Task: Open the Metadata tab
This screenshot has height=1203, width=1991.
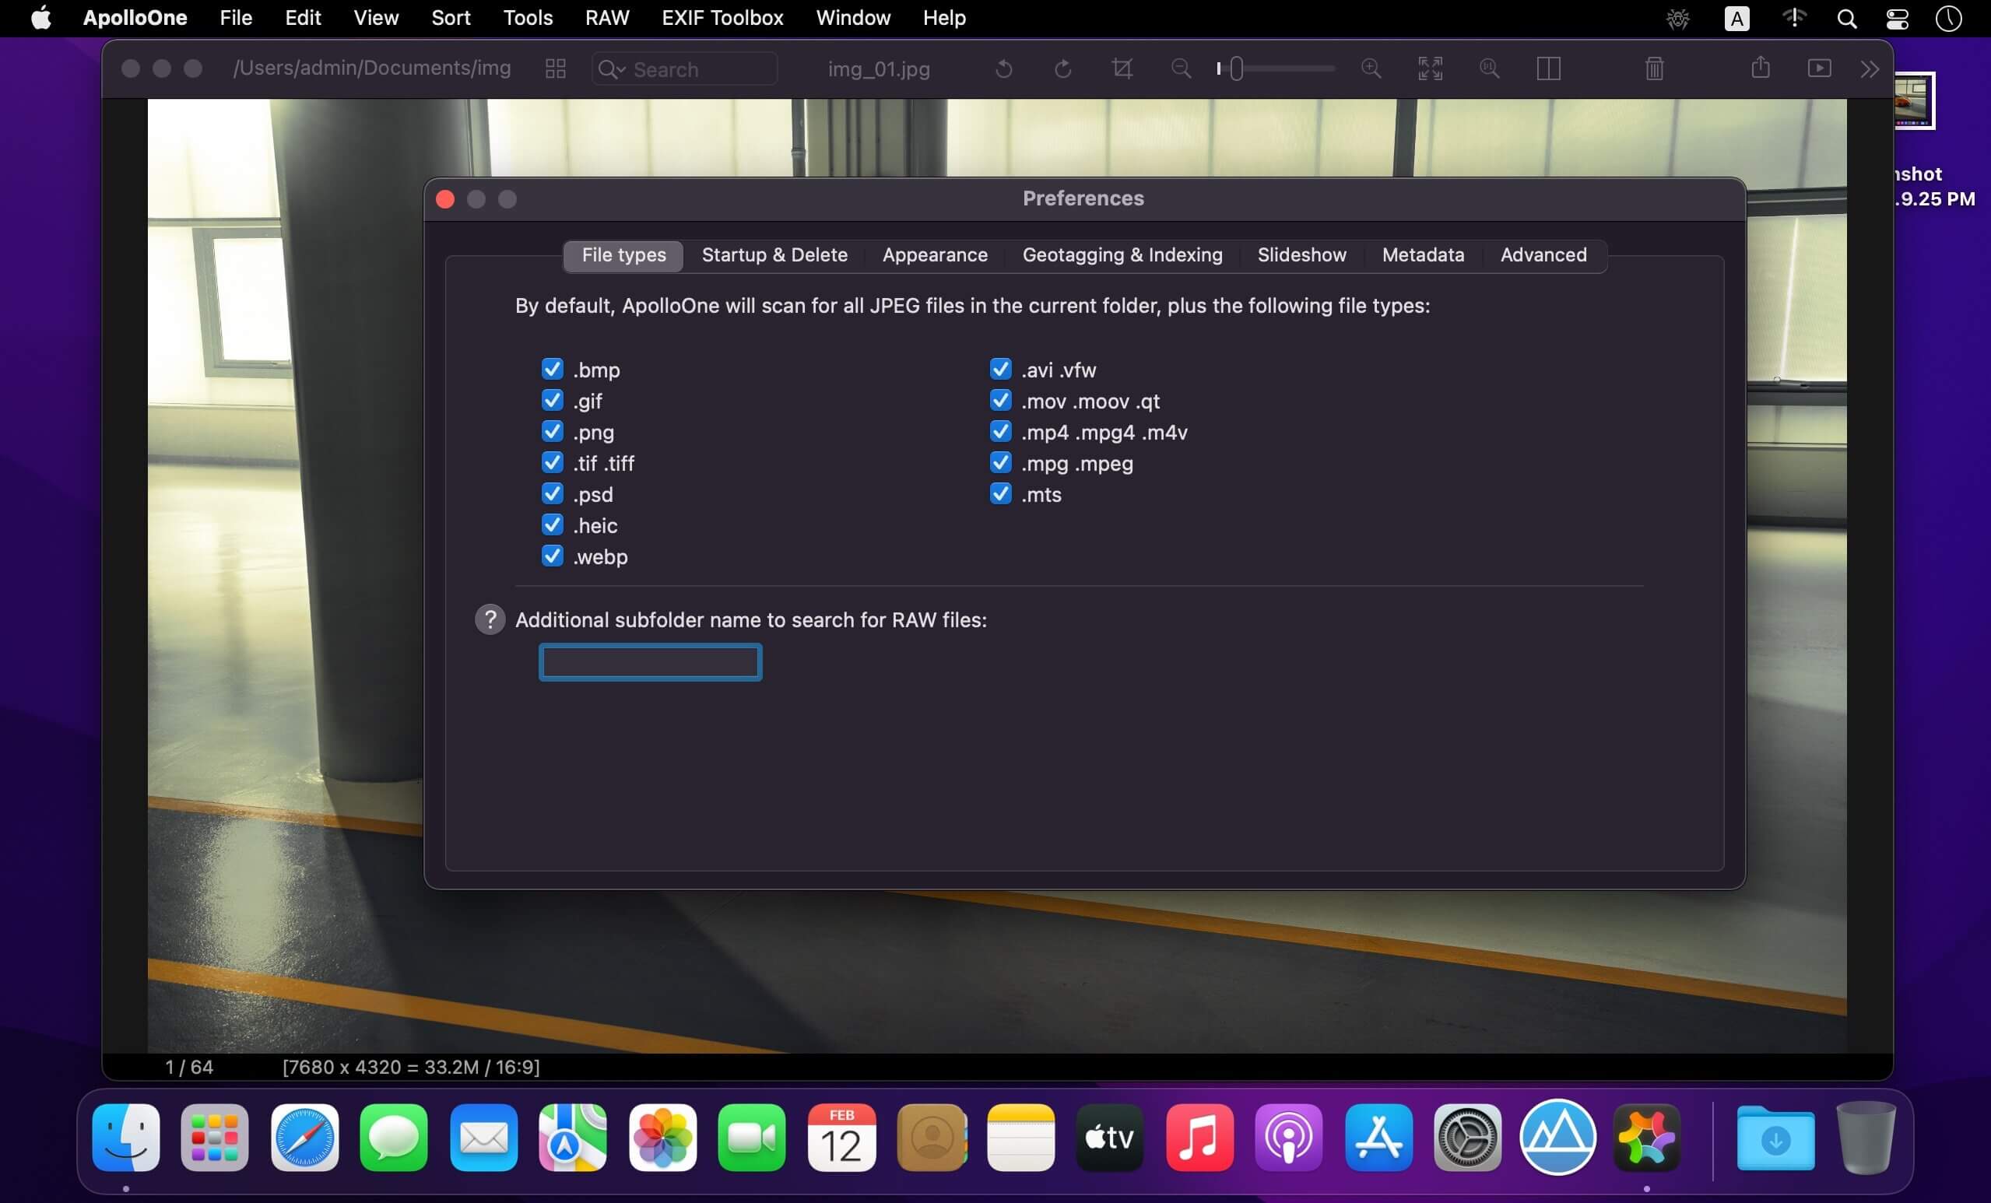Action: click(1423, 255)
